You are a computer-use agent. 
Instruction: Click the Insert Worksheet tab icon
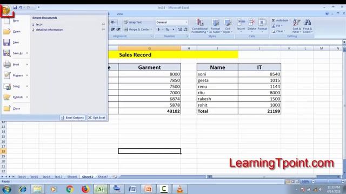pyautogui.click(x=115, y=177)
